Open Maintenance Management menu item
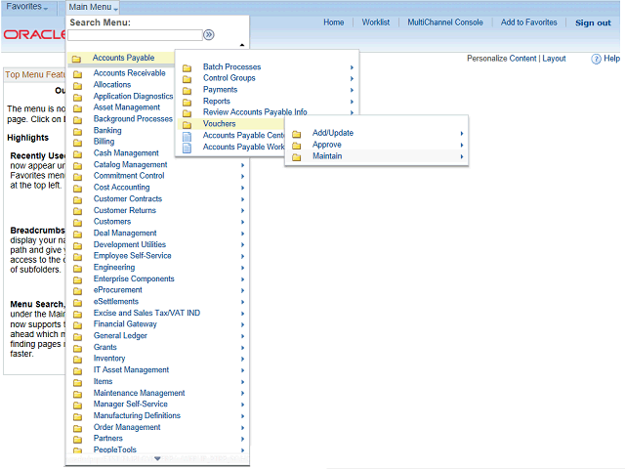Viewport: 625px width, 469px height. coord(139,393)
